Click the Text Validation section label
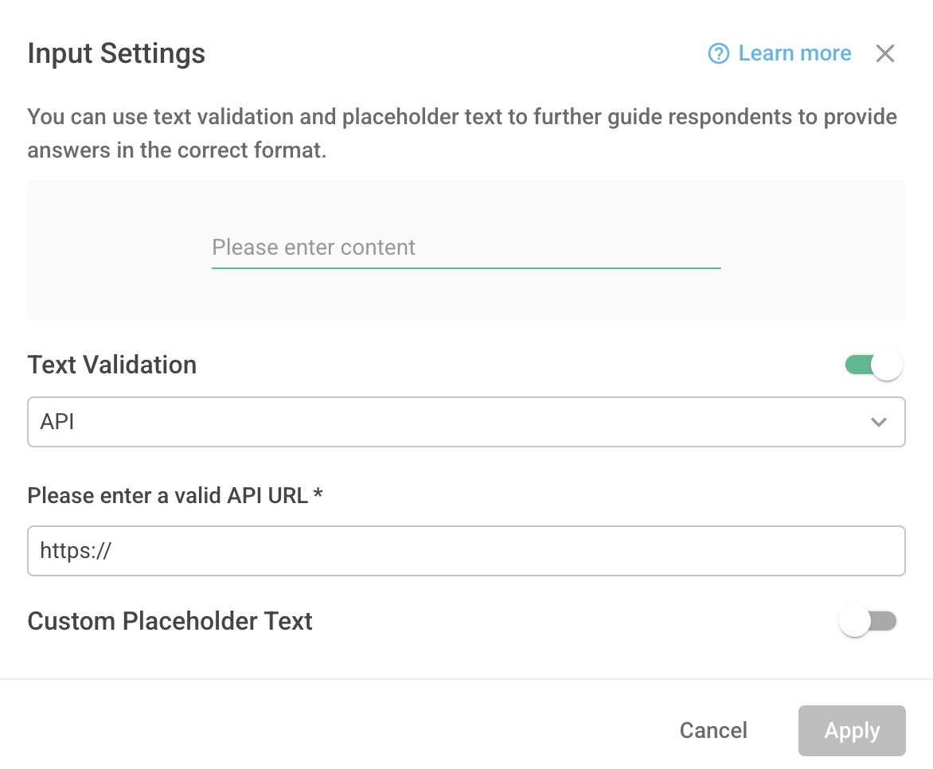The width and height of the screenshot is (933, 769). (x=112, y=364)
